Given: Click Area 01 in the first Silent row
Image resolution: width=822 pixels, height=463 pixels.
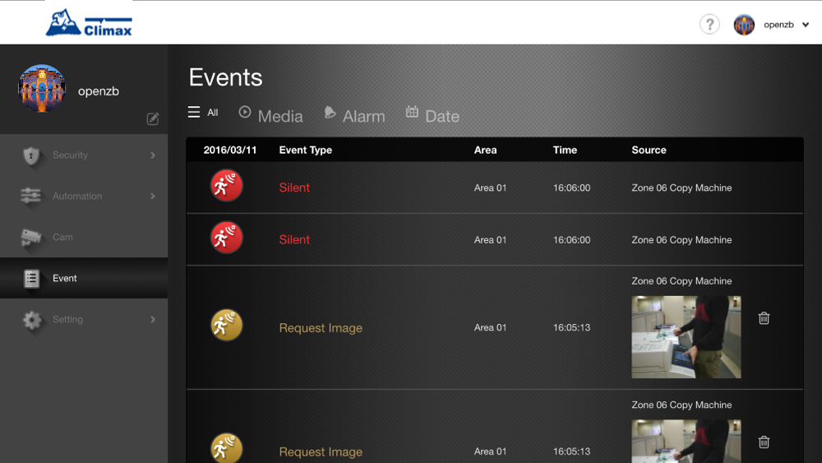Looking at the screenshot, I should (x=490, y=188).
